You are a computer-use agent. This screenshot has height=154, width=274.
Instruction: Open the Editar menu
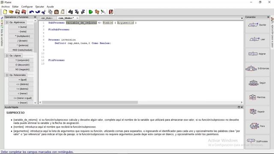[x=15, y=7]
